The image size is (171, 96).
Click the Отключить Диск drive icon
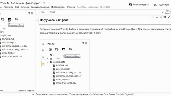[10, 19]
